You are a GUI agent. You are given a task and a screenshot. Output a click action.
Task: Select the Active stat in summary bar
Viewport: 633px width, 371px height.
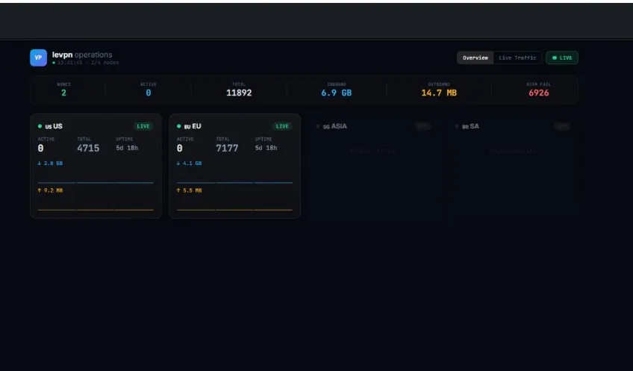148,90
